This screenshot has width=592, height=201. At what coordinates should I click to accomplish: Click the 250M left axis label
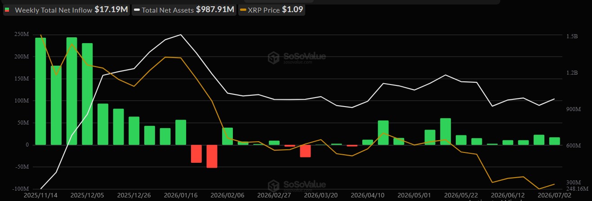tap(22, 35)
